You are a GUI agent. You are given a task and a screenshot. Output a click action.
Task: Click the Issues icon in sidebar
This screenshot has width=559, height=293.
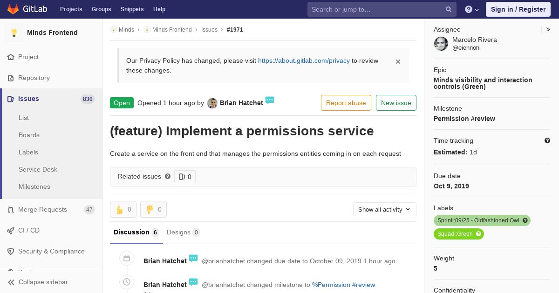click(11, 99)
